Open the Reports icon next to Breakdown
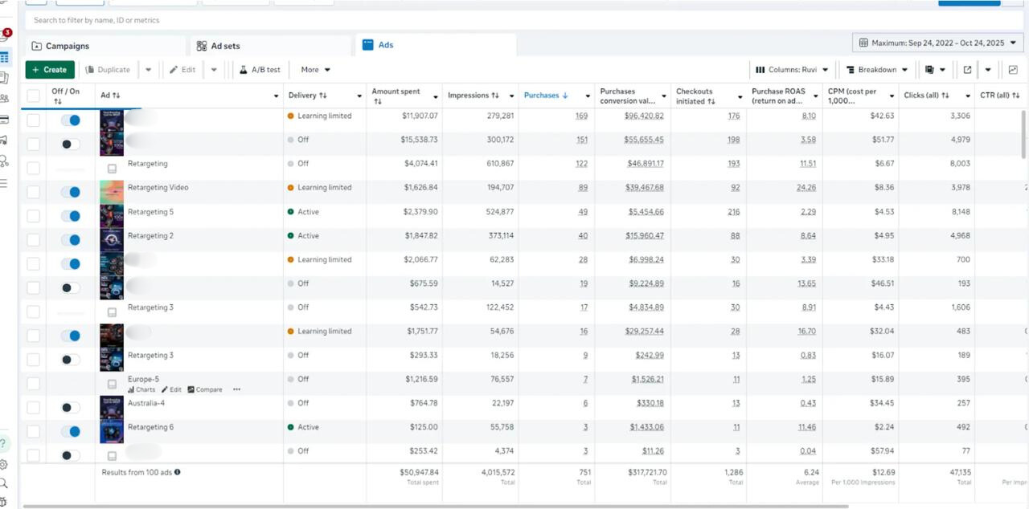The height and width of the screenshot is (509, 1029). pyautogui.click(x=931, y=70)
